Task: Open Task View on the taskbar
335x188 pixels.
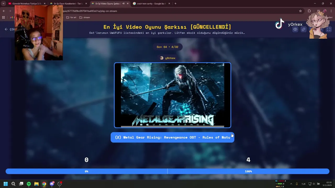Action: click(21, 184)
